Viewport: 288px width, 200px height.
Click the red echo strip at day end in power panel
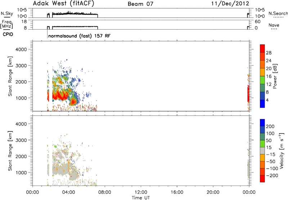(x=248, y=94)
